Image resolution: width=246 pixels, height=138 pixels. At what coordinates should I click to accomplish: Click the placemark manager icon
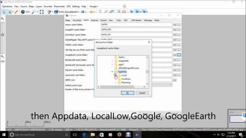(x=119, y=11)
